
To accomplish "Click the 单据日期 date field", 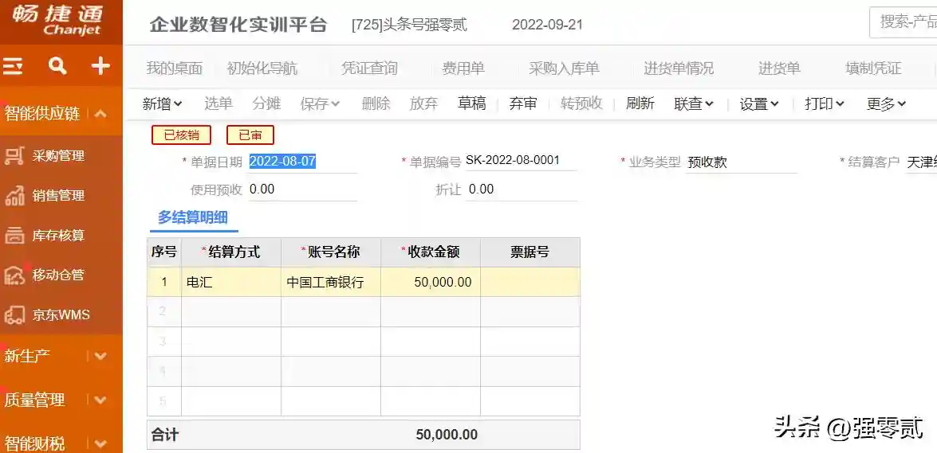I will point(301,162).
